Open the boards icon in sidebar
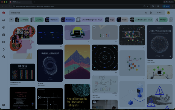 4,35
